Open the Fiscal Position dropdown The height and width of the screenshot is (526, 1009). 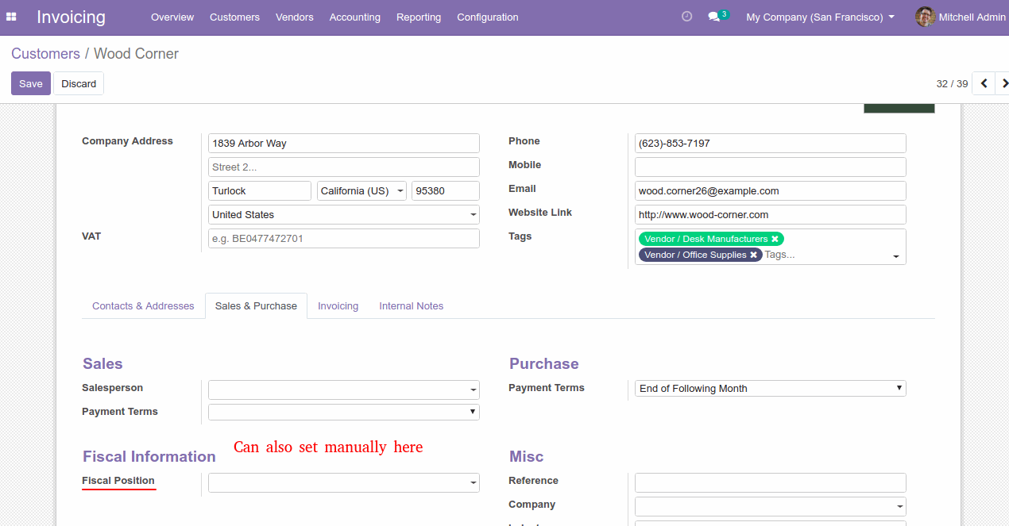point(344,482)
